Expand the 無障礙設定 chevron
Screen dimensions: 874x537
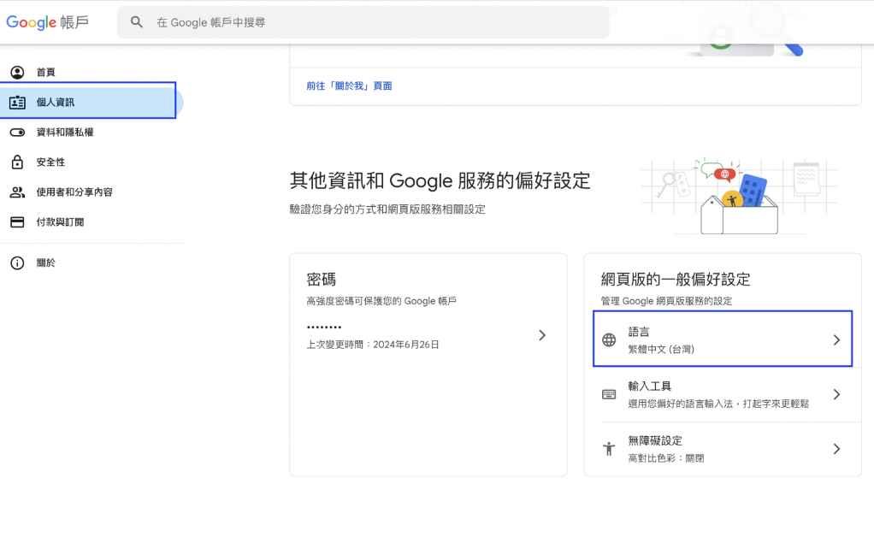836,447
